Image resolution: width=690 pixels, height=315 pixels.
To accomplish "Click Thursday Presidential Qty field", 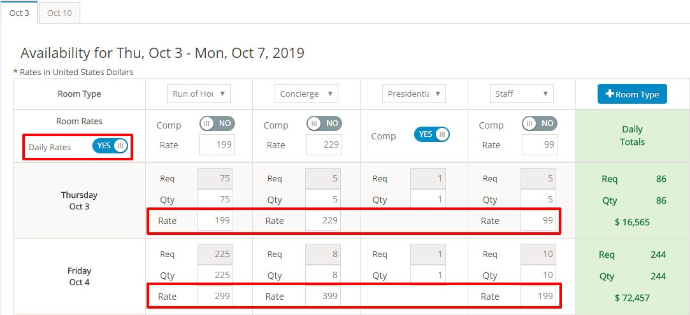I will pos(428,200).
